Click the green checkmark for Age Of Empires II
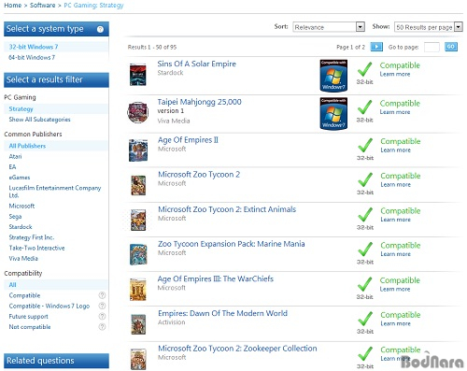Viewport: 467px width, 371px height. pyautogui.click(x=365, y=145)
